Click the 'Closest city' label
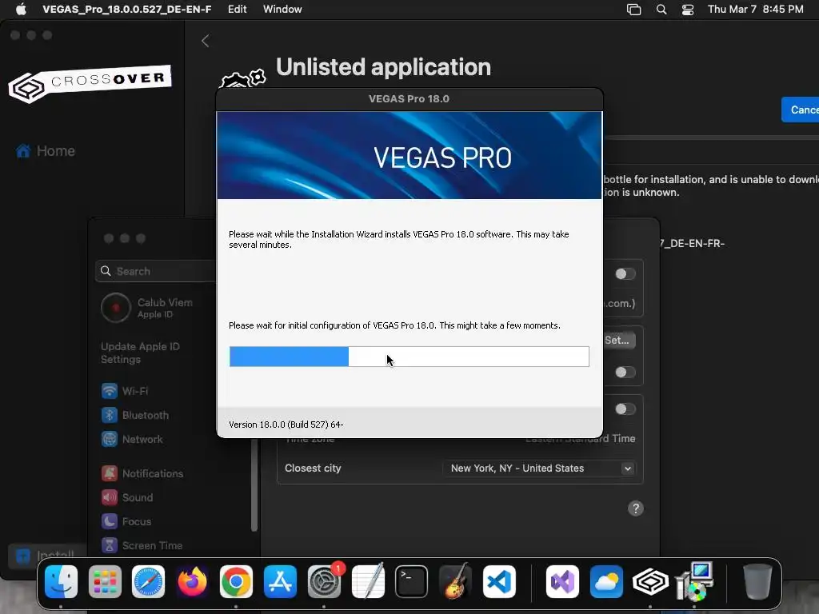 [313, 468]
